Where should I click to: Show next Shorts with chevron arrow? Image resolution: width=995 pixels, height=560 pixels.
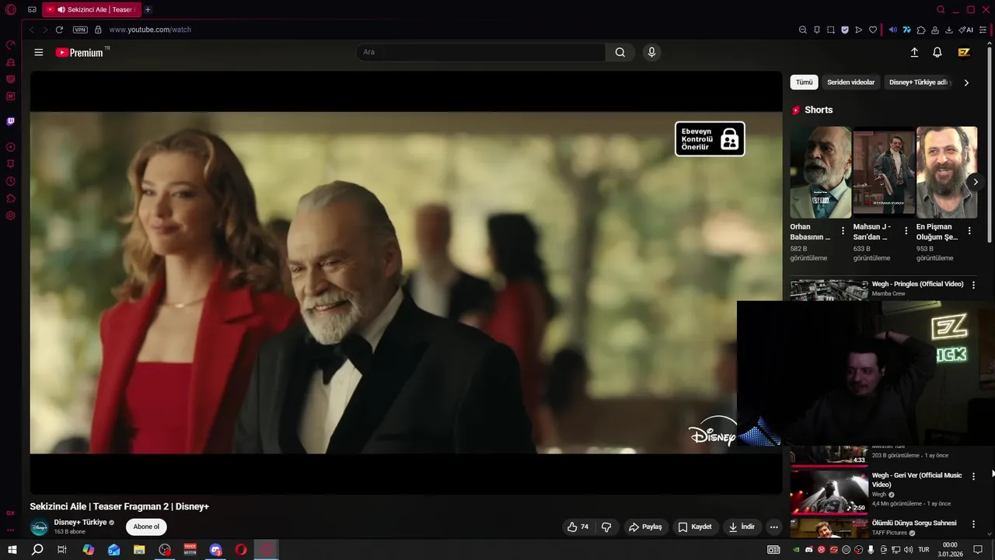click(976, 182)
